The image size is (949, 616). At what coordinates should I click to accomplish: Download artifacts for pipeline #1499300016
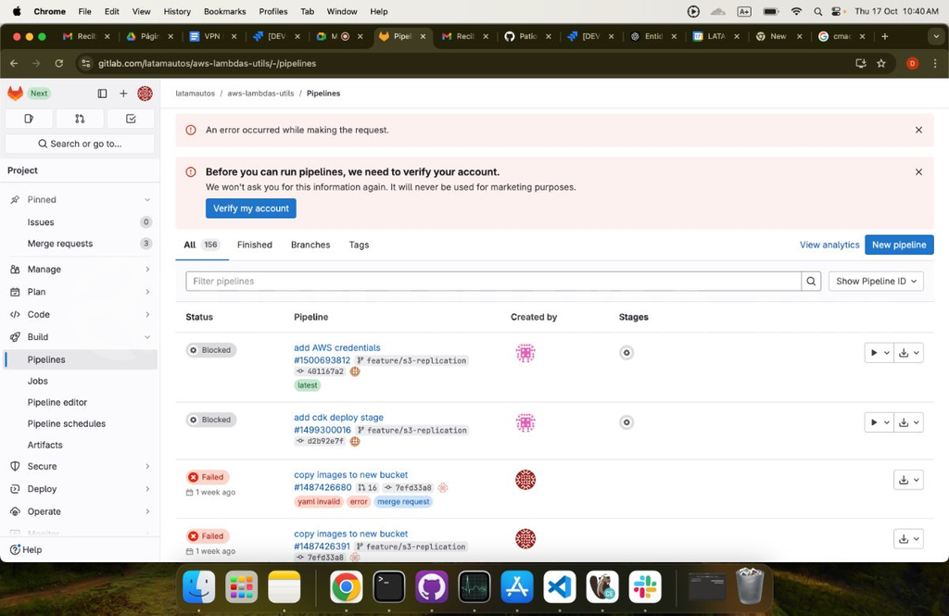pyautogui.click(x=908, y=422)
